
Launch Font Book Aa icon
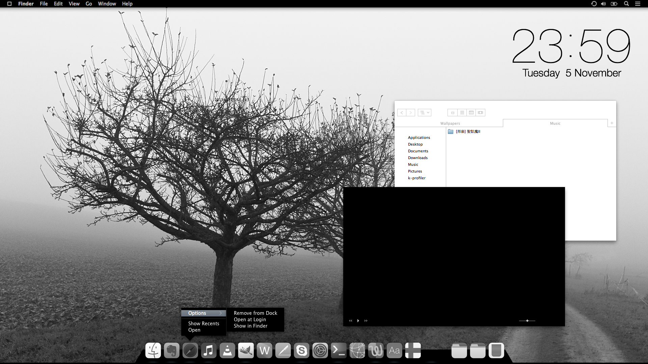coord(394,351)
